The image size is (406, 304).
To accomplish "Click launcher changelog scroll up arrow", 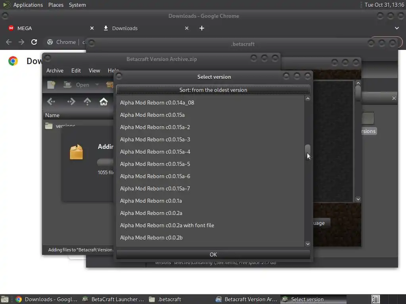I will pyautogui.click(x=358, y=83).
